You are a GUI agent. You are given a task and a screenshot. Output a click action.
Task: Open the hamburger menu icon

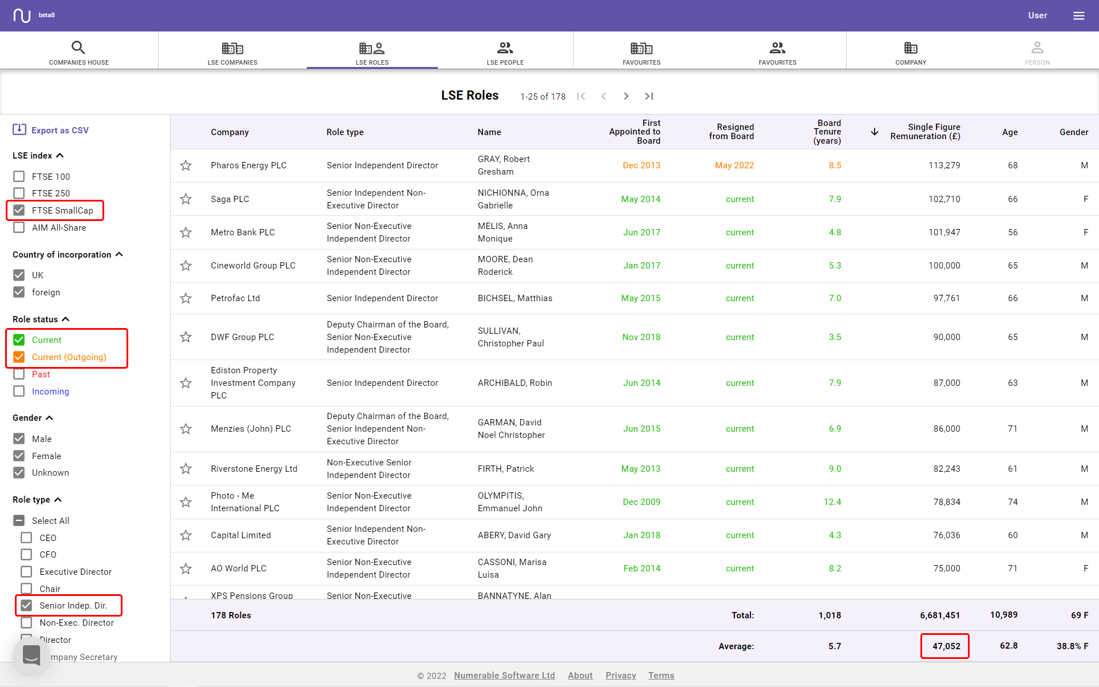click(1078, 15)
